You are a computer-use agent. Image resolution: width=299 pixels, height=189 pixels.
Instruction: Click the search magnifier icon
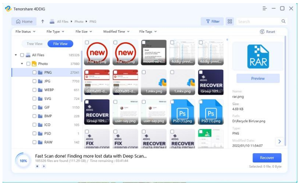pos(283,21)
